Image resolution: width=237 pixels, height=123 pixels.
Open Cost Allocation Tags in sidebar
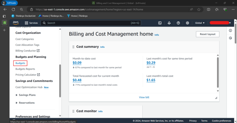pyautogui.click(x=27, y=45)
